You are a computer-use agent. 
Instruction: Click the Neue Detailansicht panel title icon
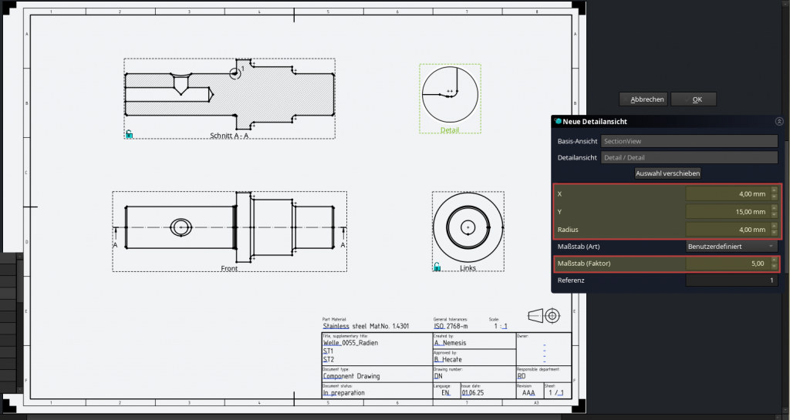click(557, 122)
